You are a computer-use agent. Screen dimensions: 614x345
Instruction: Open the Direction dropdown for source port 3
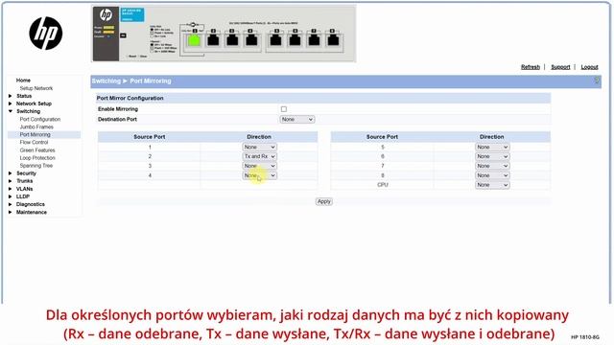coord(260,166)
